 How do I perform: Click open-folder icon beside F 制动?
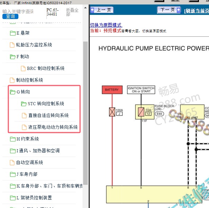[x=13, y=57]
